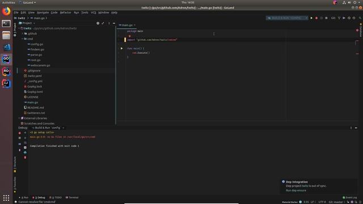This screenshot has width=363, height=204.
Task: Select README.md in the project tree
Action: (35, 108)
